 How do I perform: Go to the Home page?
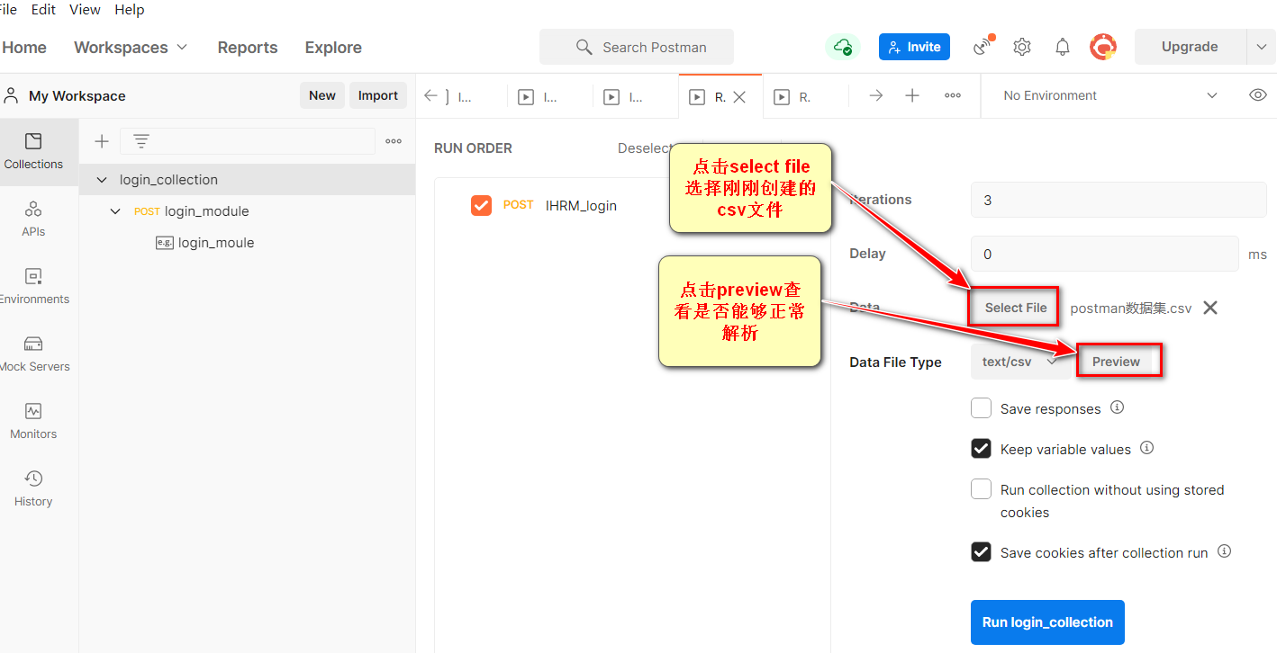(24, 47)
